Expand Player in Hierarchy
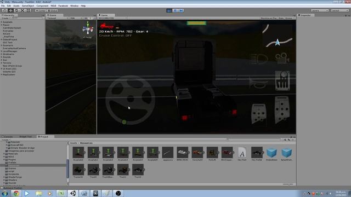The height and width of the screenshot is (197, 351). click(2, 25)
